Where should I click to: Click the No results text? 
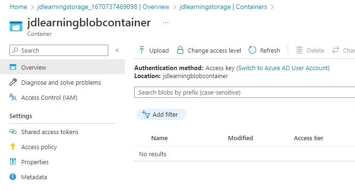(153, 154)
